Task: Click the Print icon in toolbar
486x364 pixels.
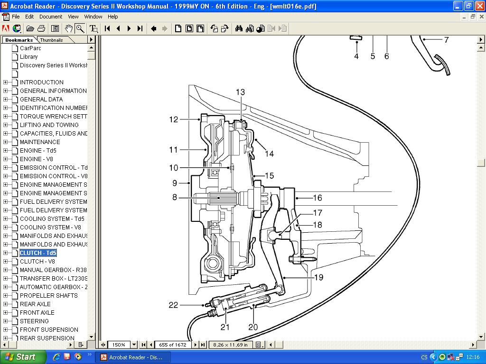Action: click(41, 28)
